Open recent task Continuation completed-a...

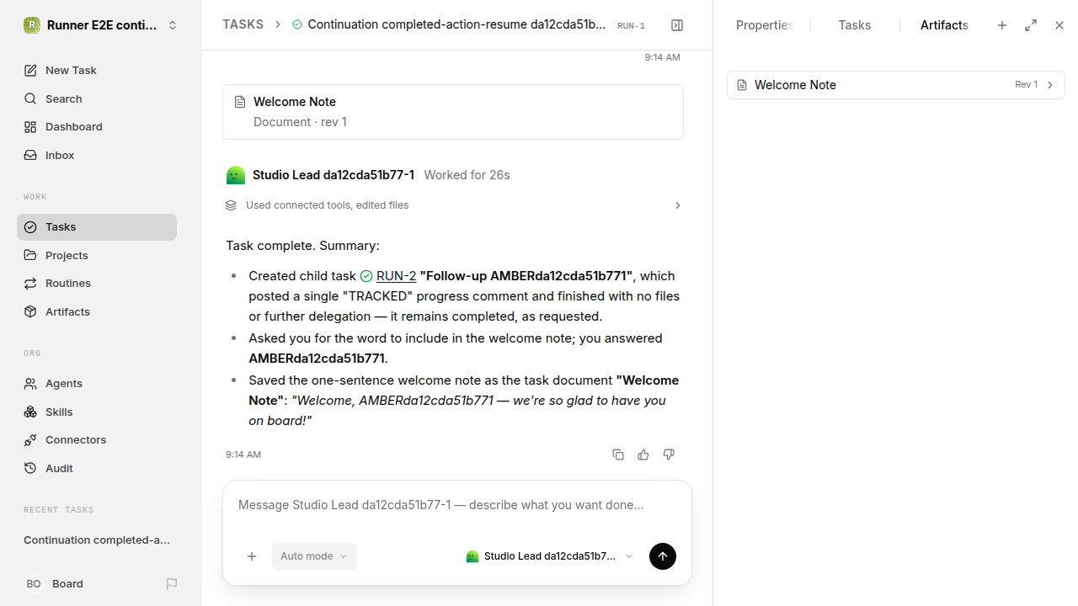point(97,540)
